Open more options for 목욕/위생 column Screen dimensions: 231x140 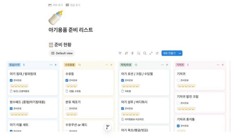162,65
